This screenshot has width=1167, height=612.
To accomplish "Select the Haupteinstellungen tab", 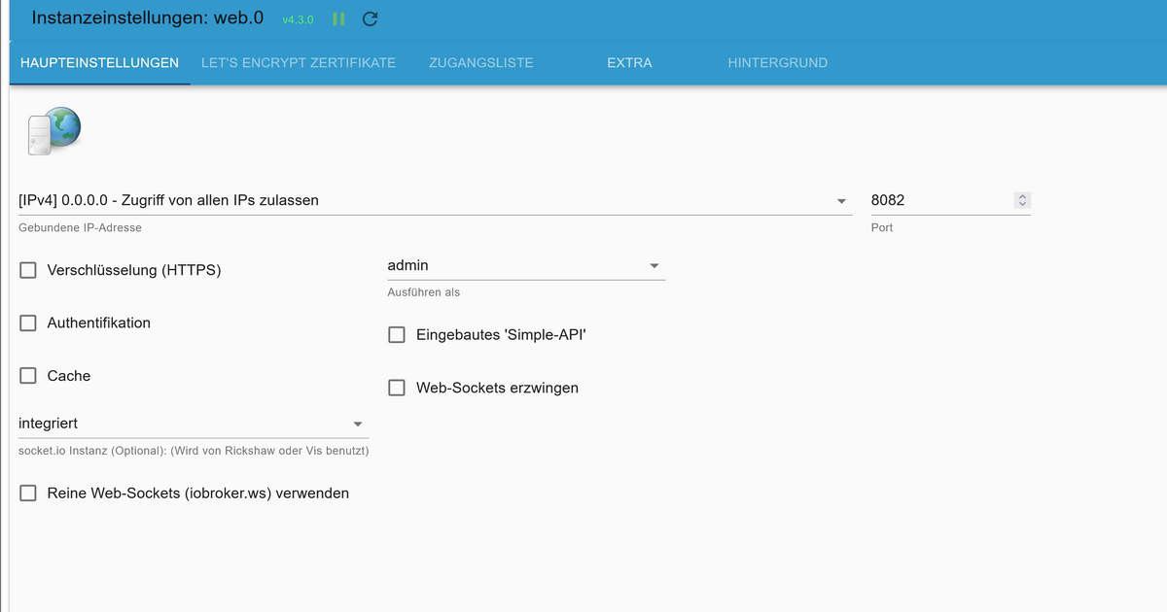I will point(99,63).
